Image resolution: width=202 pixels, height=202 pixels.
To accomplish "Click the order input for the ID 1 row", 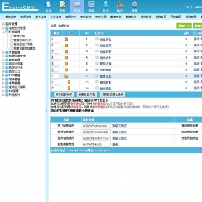I will click(55, 39).
